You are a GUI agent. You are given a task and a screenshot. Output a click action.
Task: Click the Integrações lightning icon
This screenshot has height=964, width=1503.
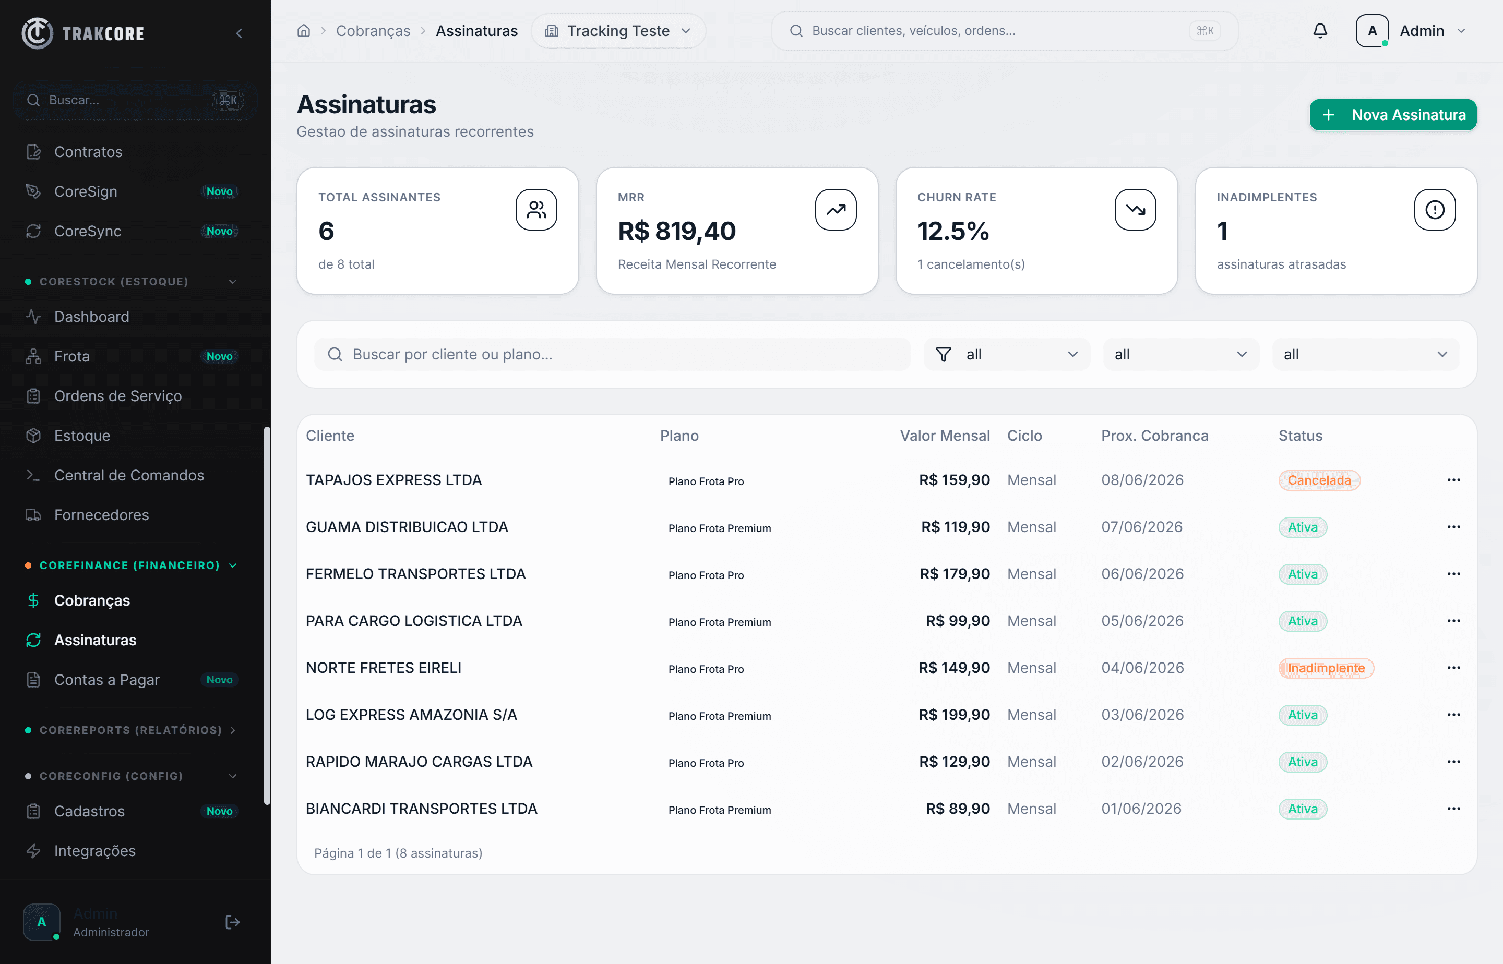click(33, 851)
